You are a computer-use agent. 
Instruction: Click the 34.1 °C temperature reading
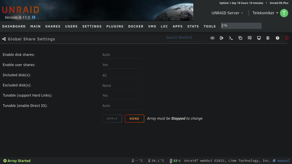[158, 161]
